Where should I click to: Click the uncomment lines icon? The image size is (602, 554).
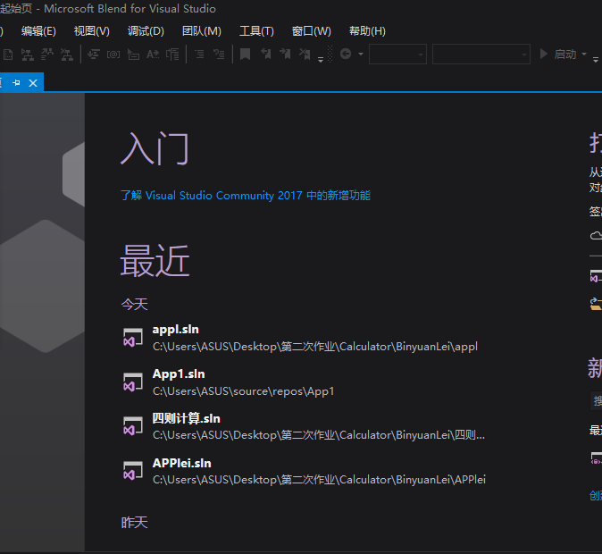point(219,55)
